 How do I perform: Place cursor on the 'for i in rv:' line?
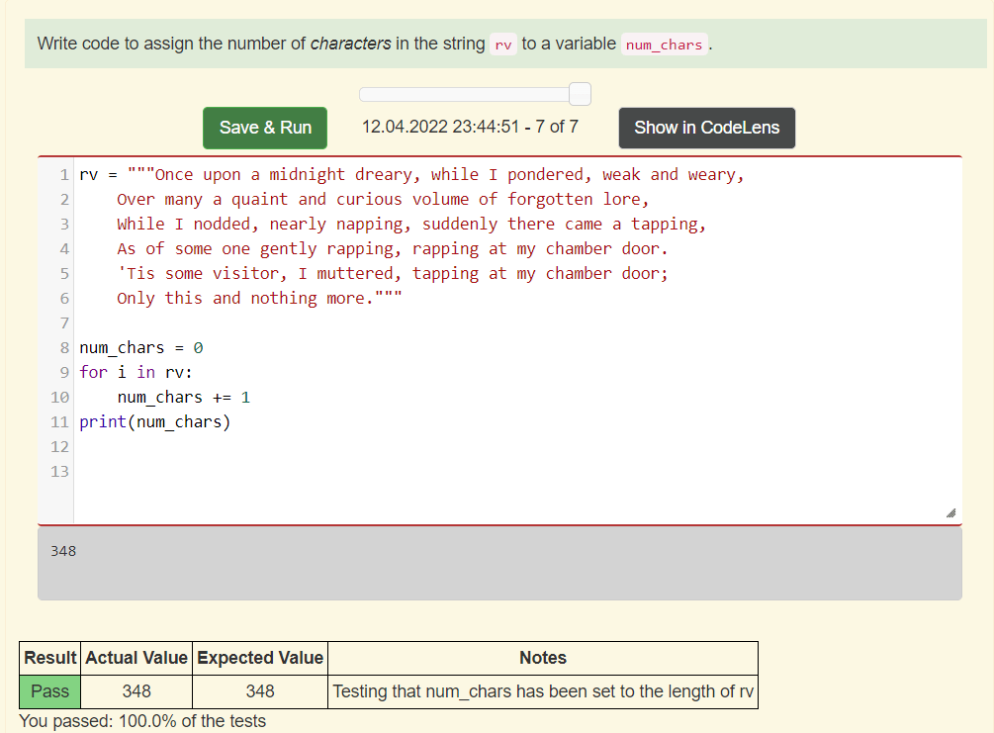136,373
